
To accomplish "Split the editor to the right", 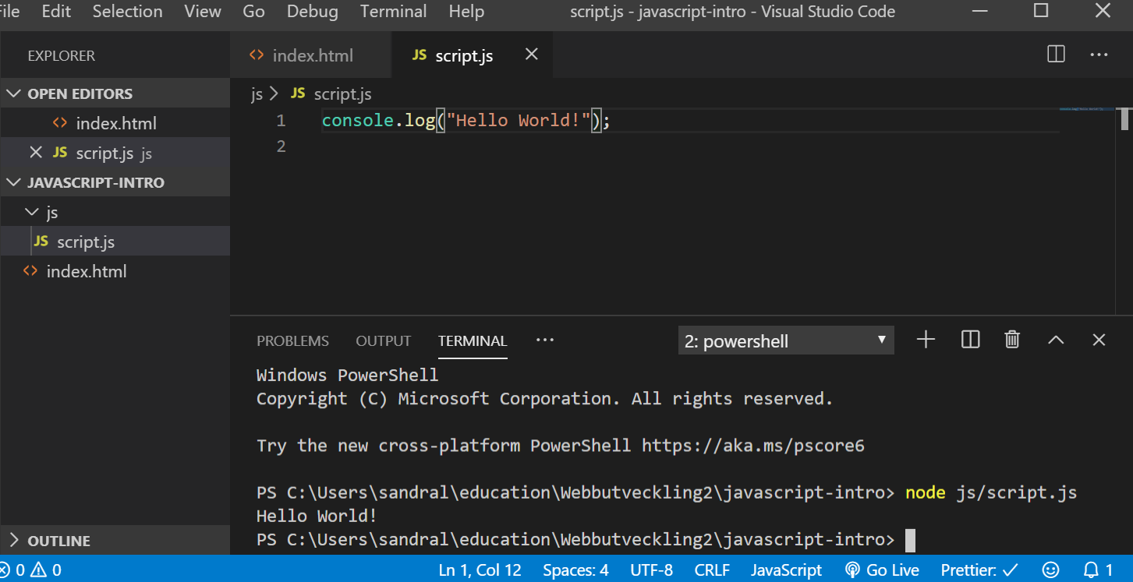I will tap(1056, 55).
